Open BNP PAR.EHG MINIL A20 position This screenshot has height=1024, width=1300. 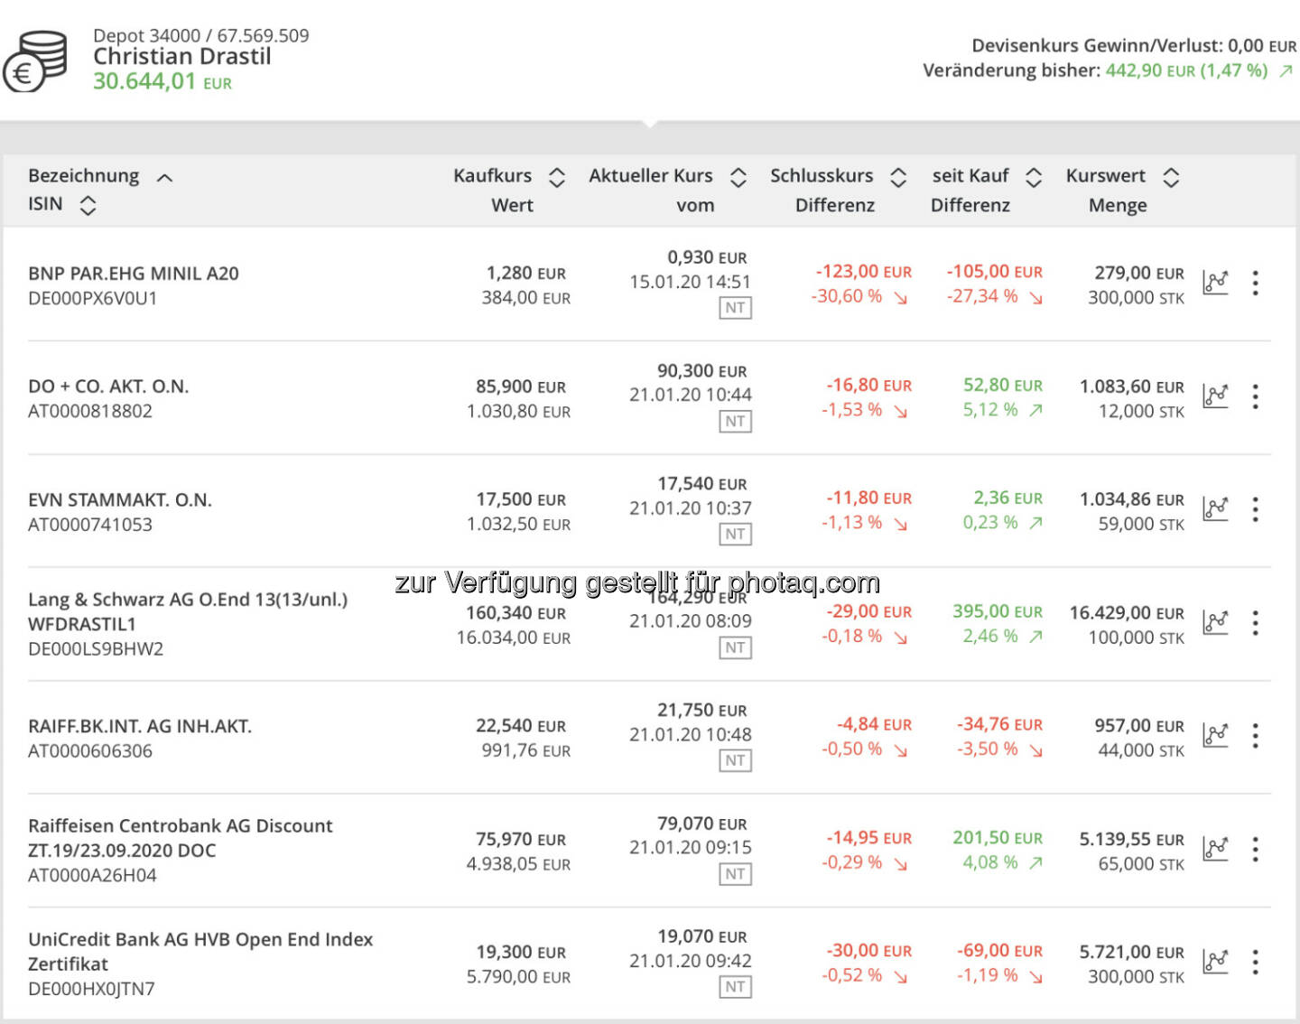click(x=134, y=274)
